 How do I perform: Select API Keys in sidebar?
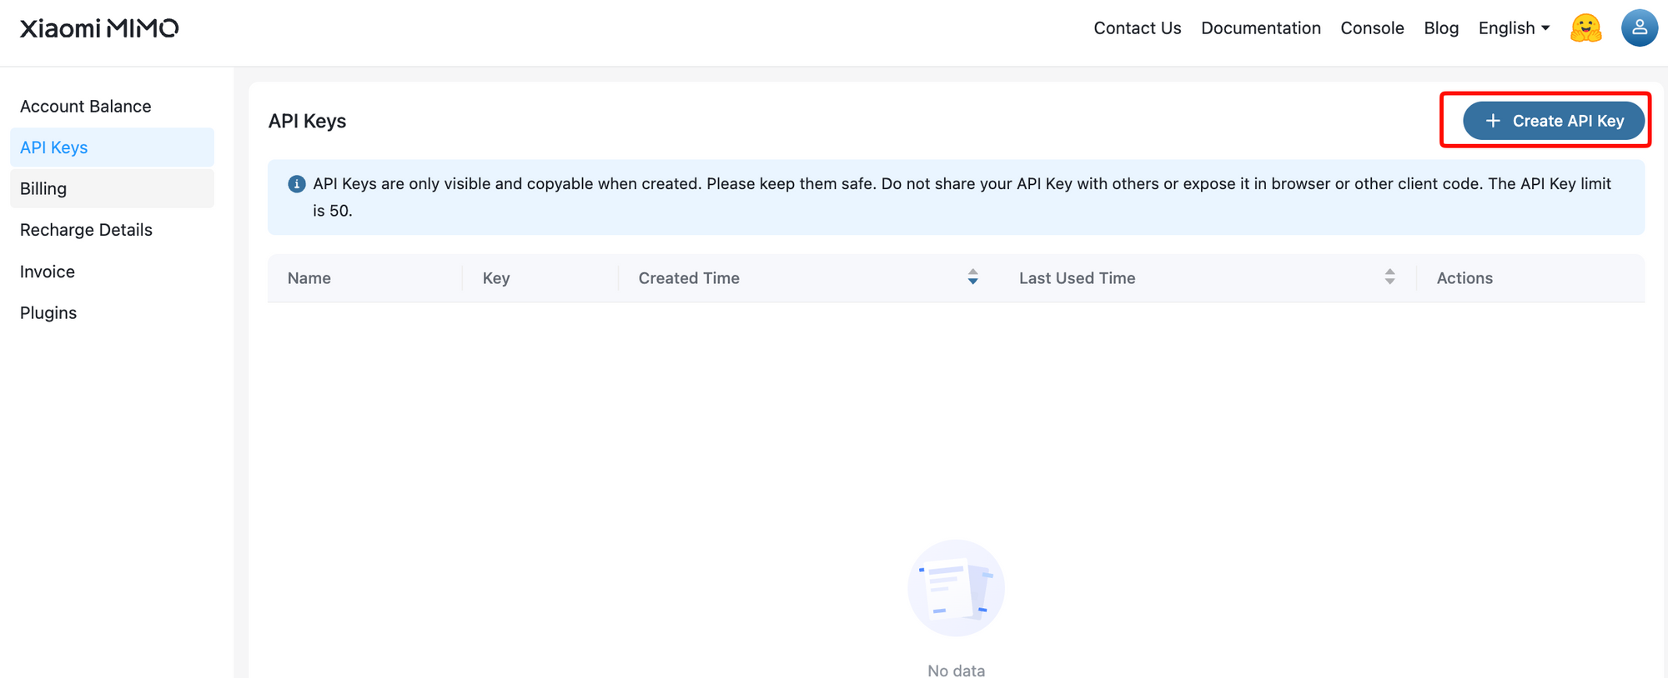pos(112,147)
